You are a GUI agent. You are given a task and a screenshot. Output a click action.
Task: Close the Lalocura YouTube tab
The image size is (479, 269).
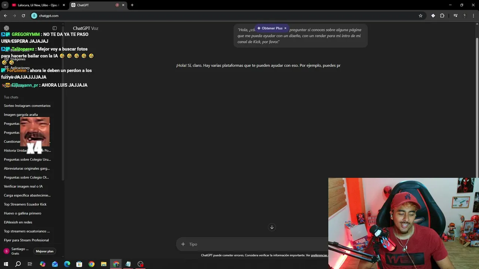tap(64, 5)
